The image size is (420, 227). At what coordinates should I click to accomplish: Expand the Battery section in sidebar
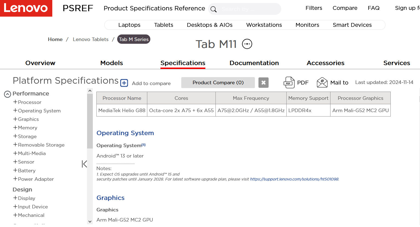(x=15, y=170)
